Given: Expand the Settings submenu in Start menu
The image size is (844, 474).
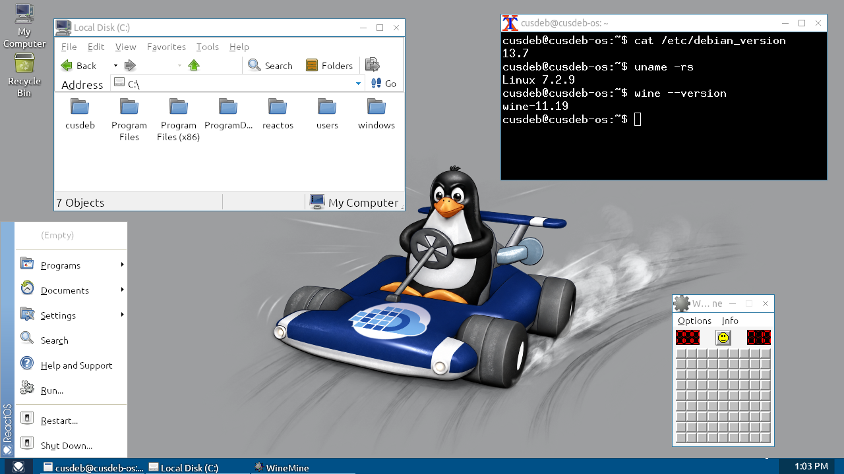Looking at the screenshot, I should 71,315.
